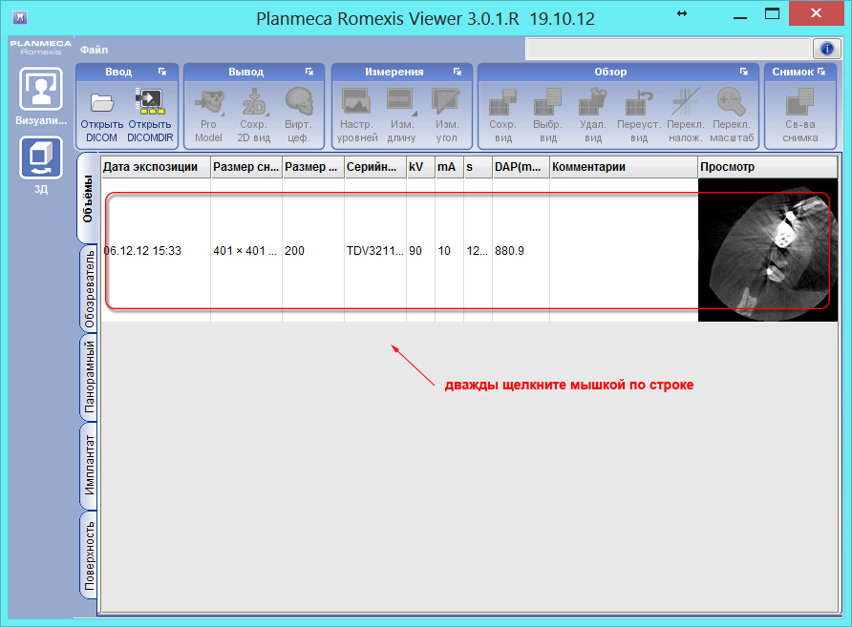
Task: Click the Переуст. вид icon
Action: coord(639,101)
